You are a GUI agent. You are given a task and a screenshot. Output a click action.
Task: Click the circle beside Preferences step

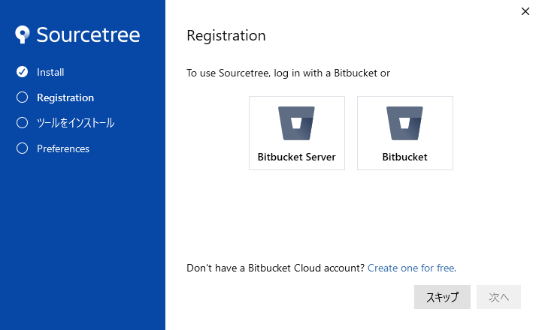coord(22,148)
